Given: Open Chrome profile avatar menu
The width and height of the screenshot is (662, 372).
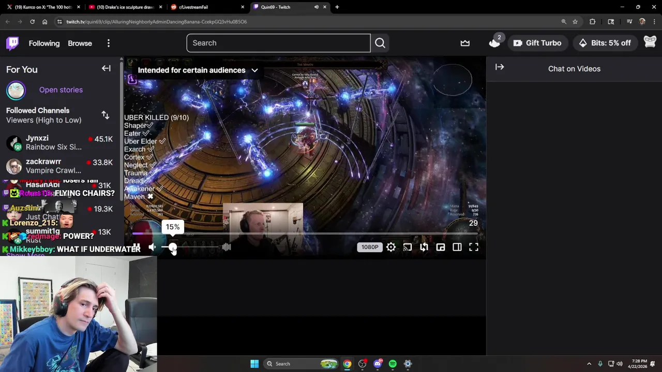Looking at the screenshot, I should (642, 22).
